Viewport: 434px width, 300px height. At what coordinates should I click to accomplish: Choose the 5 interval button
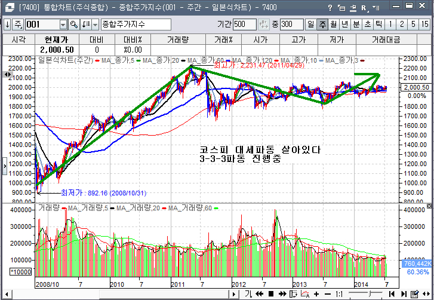[413, 25]
